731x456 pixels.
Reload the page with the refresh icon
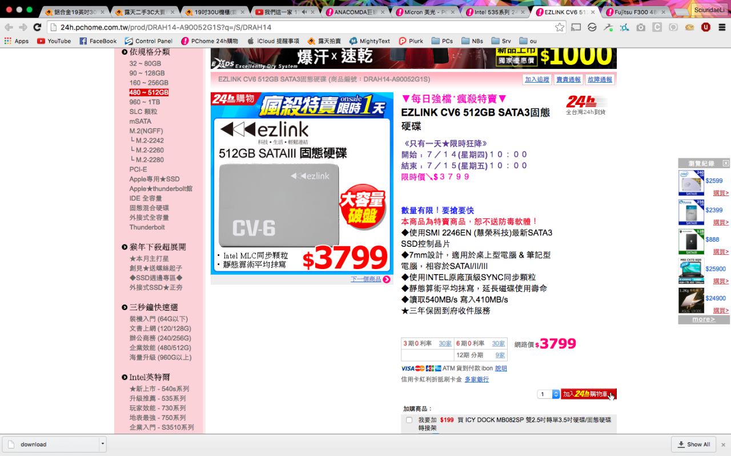click(x=37, y=27)
